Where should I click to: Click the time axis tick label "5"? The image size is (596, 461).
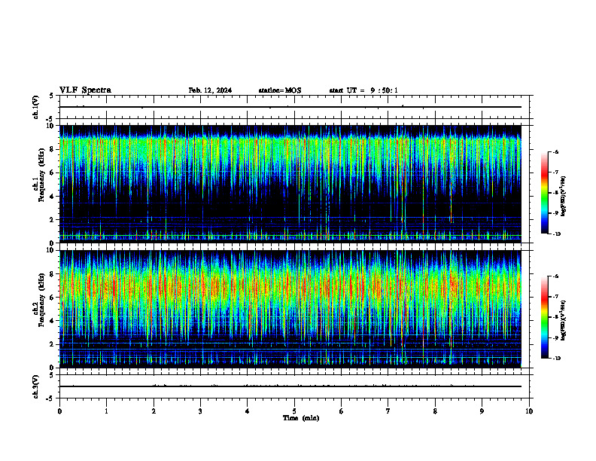[x=294, y=411]
